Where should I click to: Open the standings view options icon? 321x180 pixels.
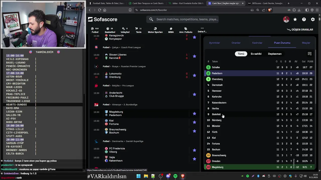(x=310, y=54)
